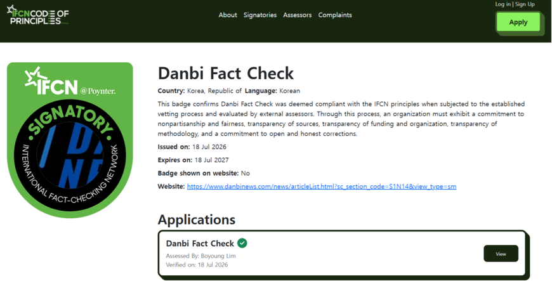This screenshot has width=552, height=281.
Task: Click the IFCN star logo on the badge
Action: tap(51, 81)
